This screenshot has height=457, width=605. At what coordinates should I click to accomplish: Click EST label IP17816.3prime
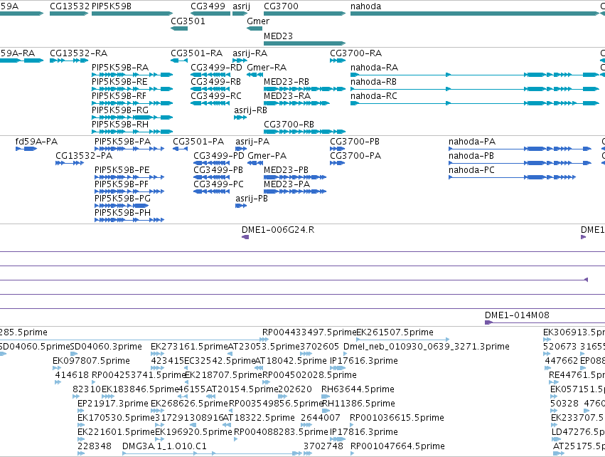[x=364, y=432]
